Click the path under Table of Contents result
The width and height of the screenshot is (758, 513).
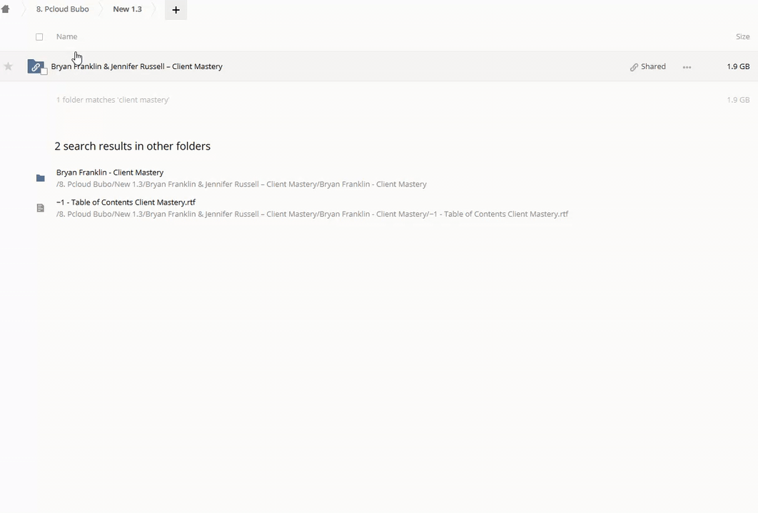(x=312, y=214)
